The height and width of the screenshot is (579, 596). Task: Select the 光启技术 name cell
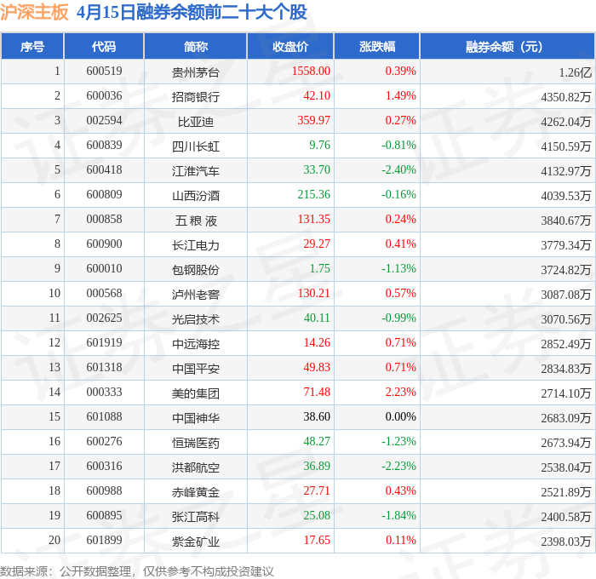(x=195, y=319)
